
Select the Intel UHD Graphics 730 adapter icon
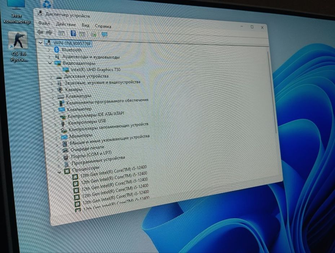point(66,70)
